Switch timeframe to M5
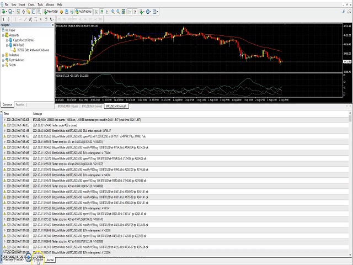Screen dimensions: 353x265 65,19
